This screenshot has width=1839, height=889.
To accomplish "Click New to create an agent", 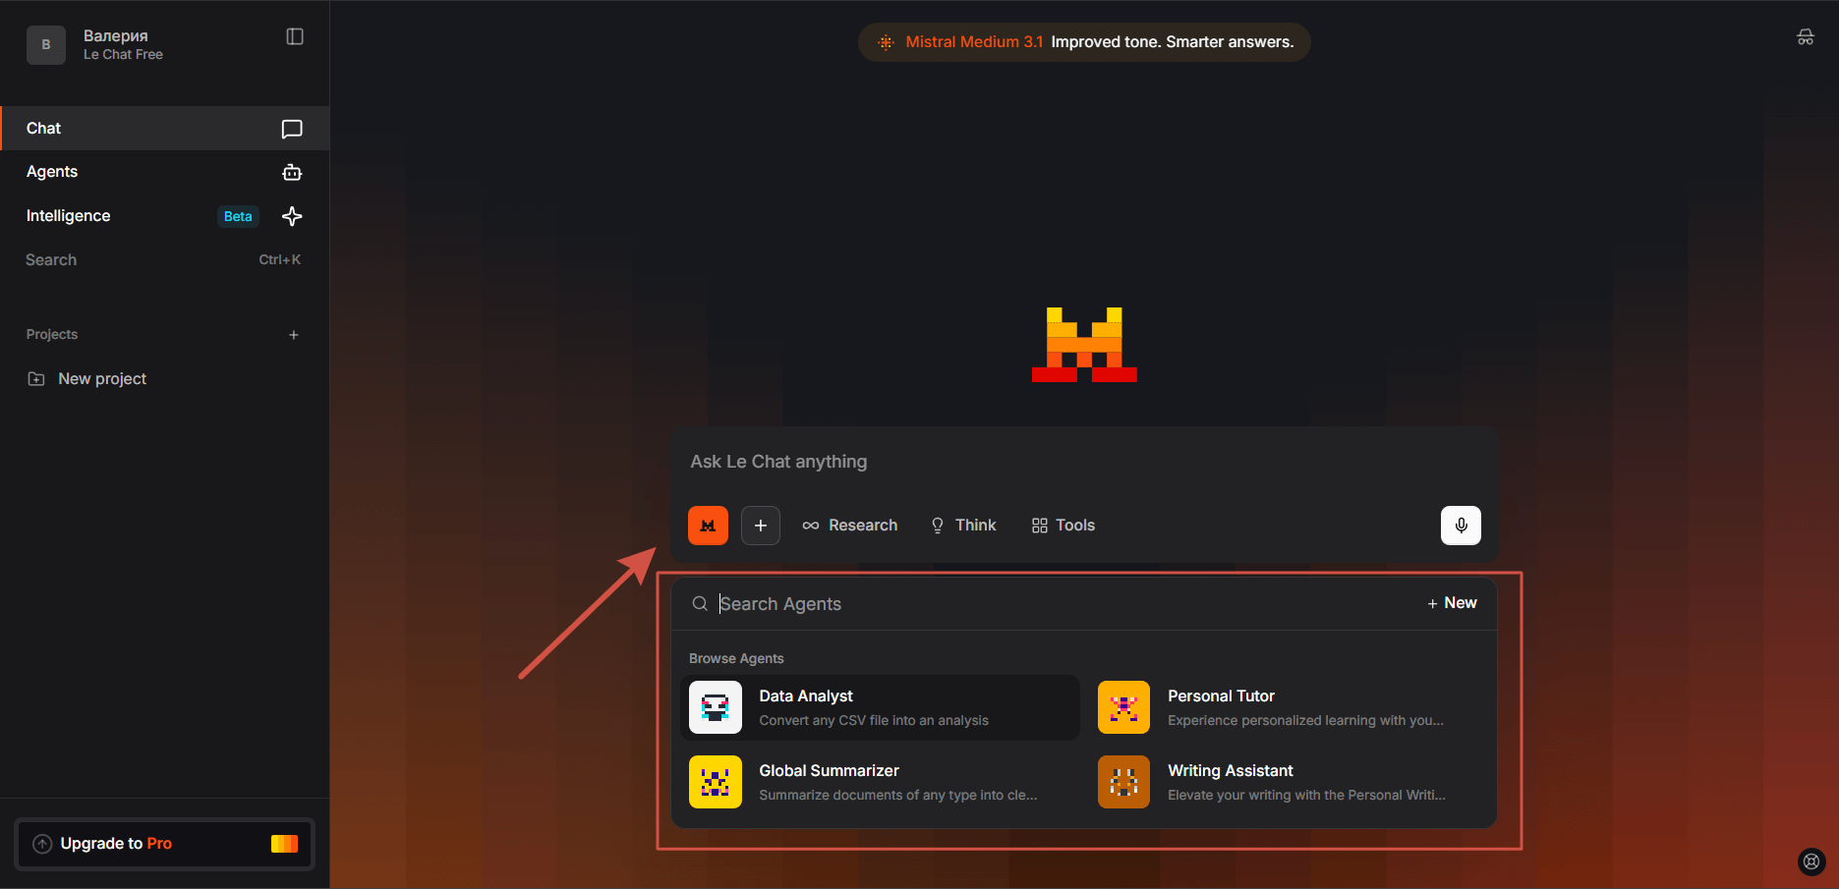I will coord(1452,603).
